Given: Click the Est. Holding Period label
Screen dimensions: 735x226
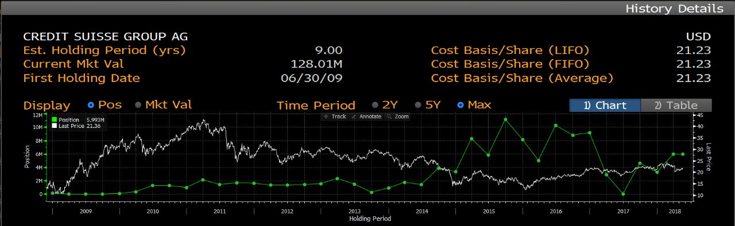Looking at the screenshot, I should [105, 50].
